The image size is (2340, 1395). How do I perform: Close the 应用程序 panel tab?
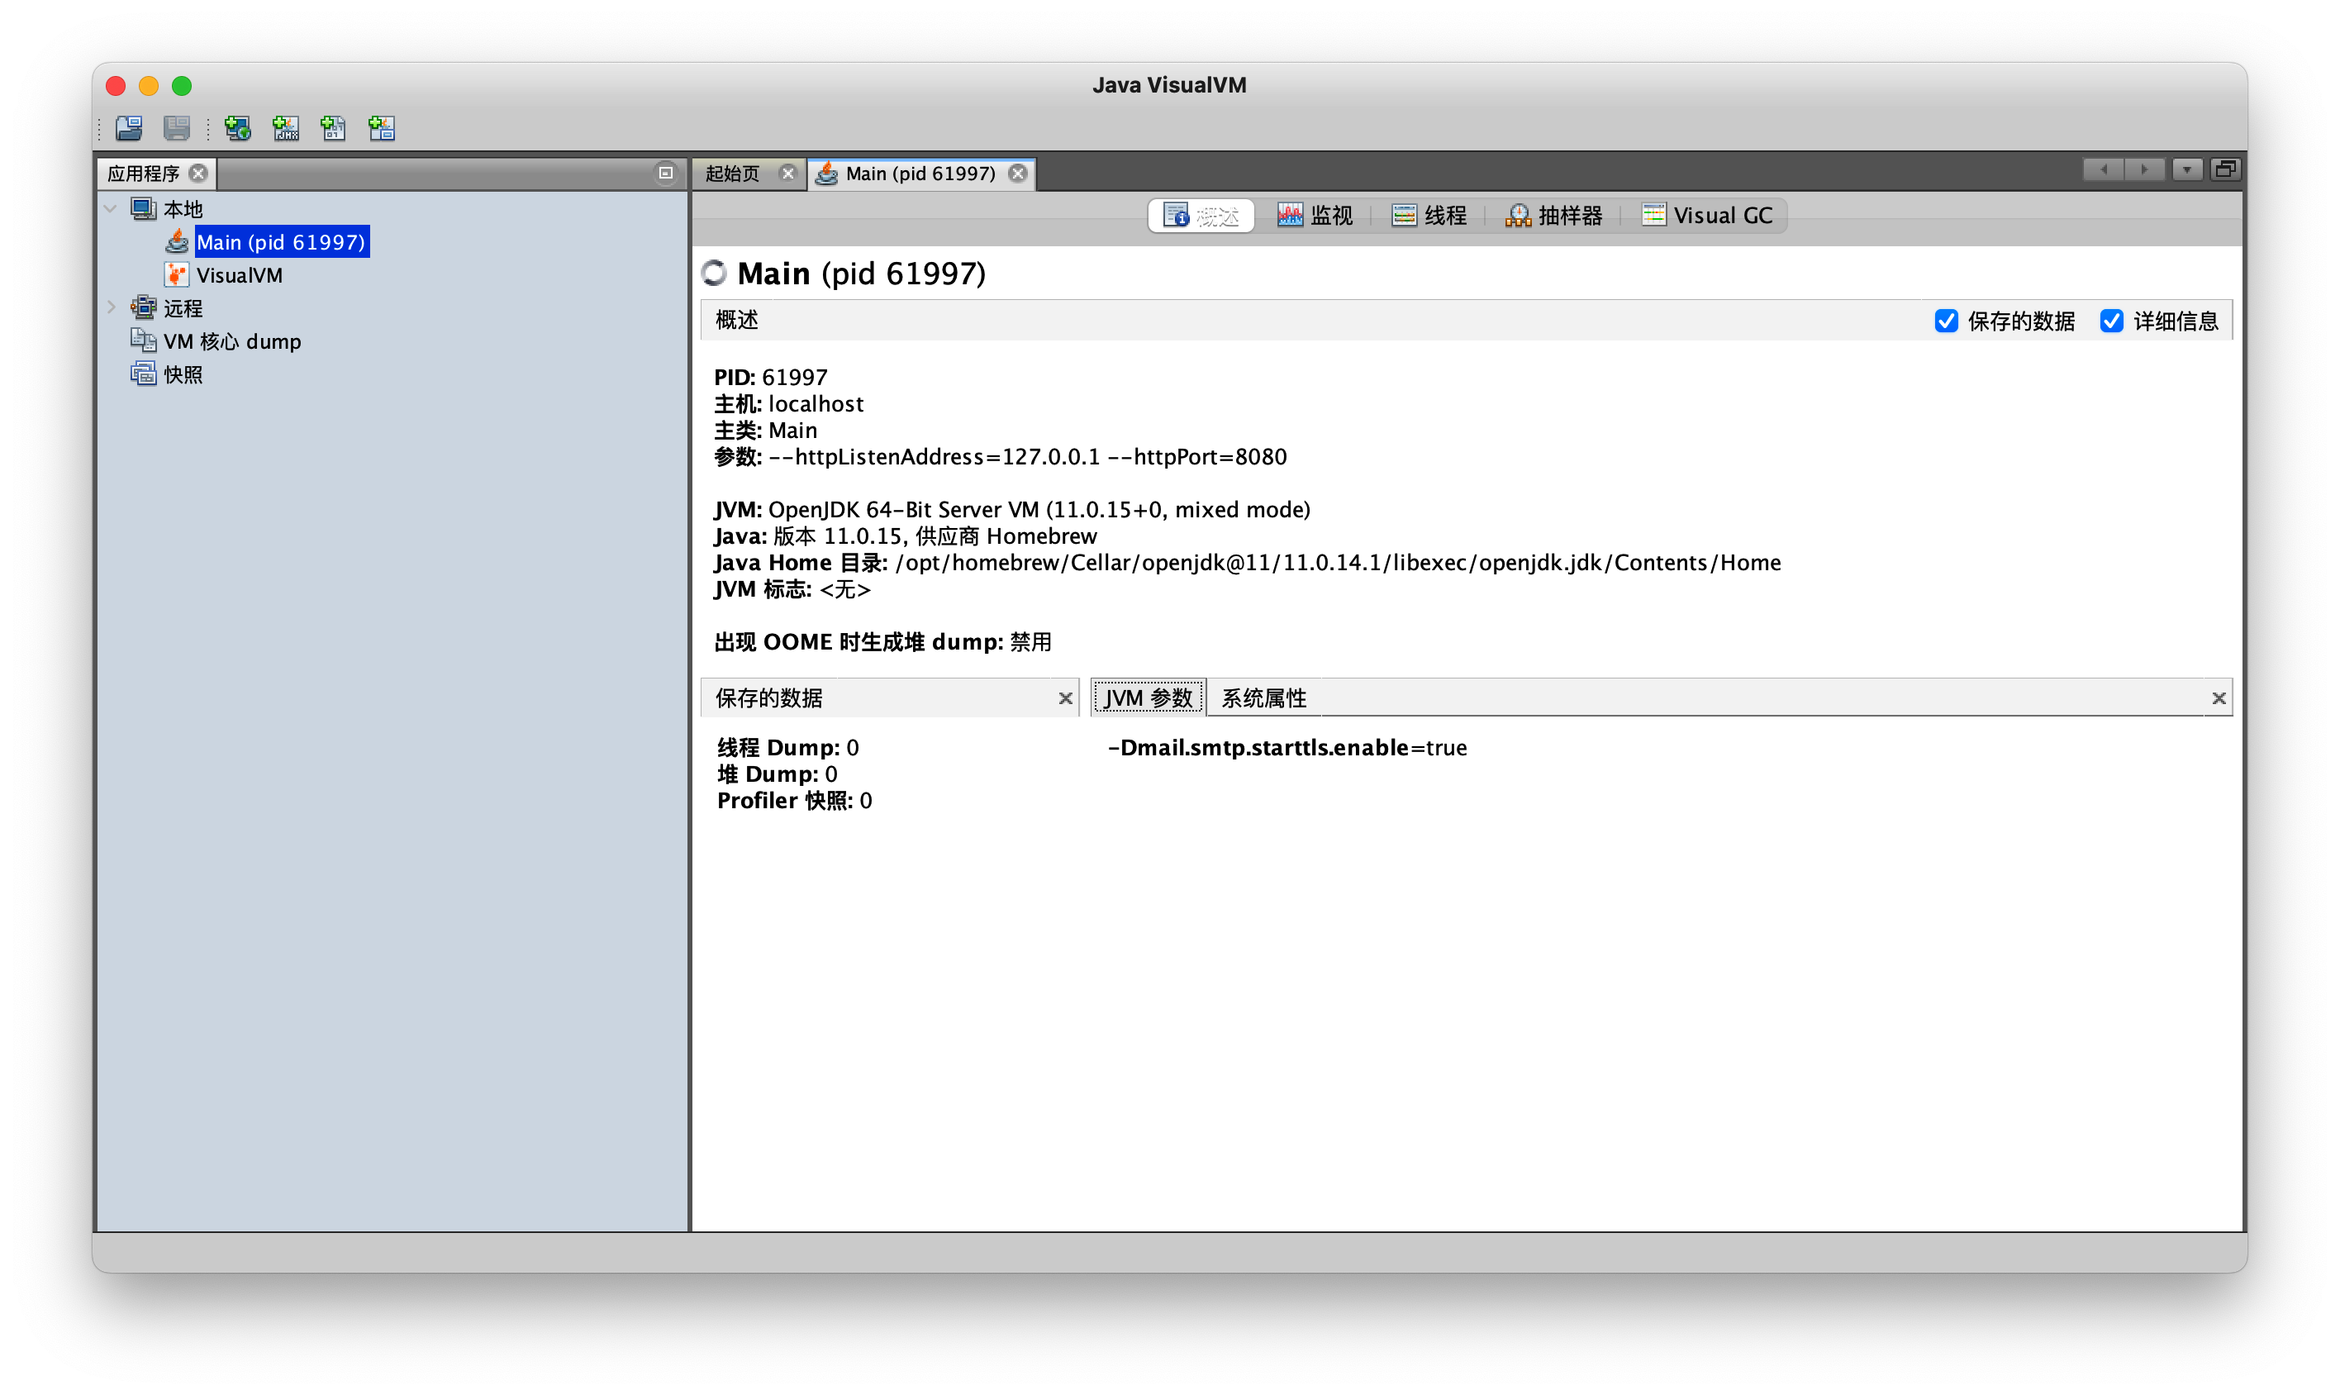198,173
